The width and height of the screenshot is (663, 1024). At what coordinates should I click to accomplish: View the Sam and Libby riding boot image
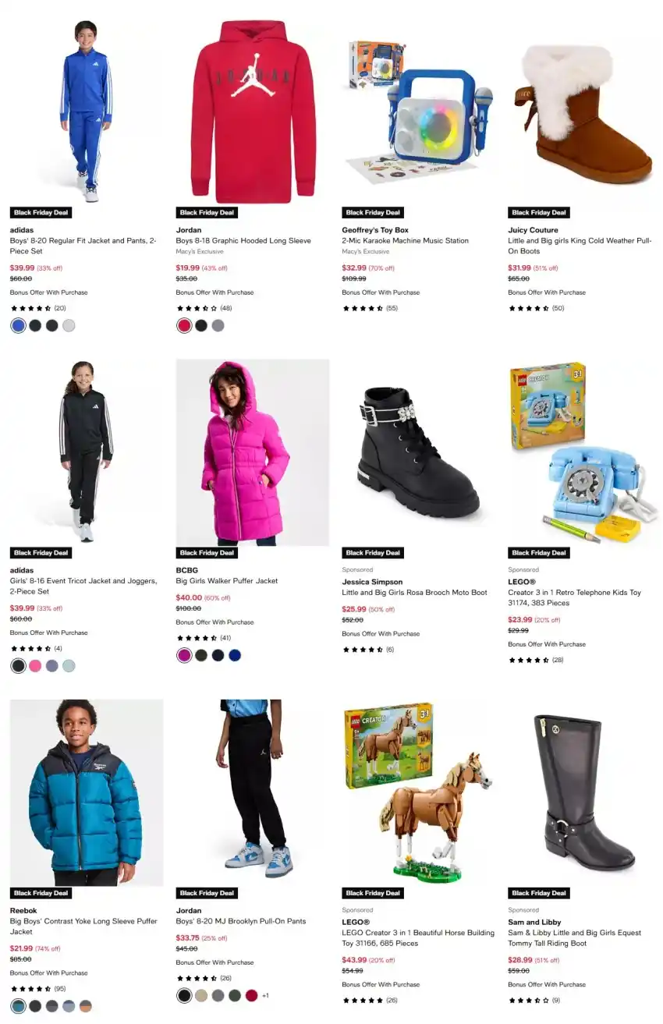[x=583, y=792]
